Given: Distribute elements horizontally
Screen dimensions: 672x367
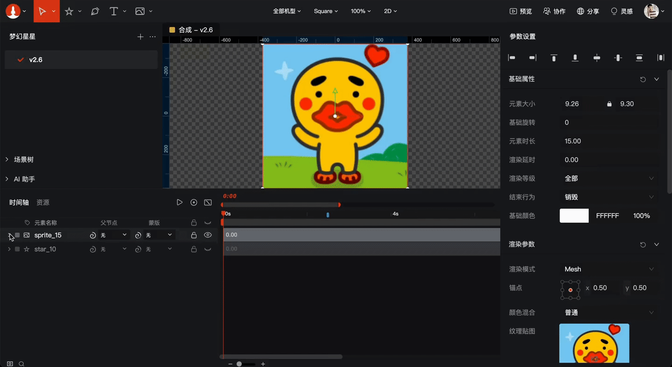Looking at the screenshot, I should (x=661, y=58).
